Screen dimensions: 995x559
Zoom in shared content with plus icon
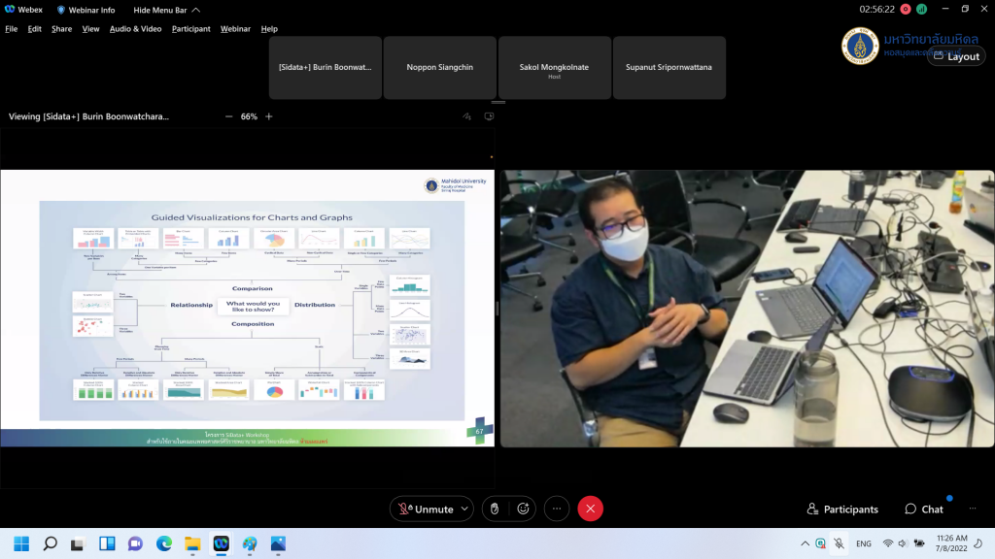[269, 116]
